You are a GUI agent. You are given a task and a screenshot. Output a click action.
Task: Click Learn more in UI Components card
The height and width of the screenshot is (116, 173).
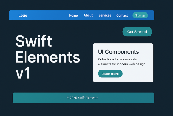click(110, 74)
